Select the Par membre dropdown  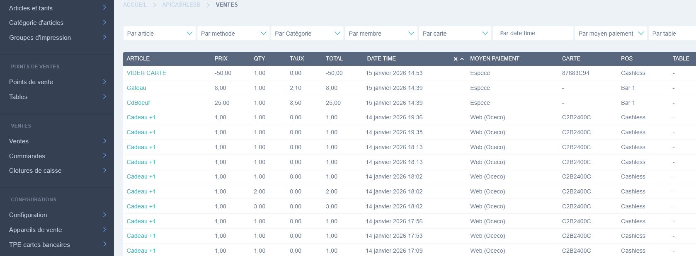pyautogui.click(x=381, y=34)
